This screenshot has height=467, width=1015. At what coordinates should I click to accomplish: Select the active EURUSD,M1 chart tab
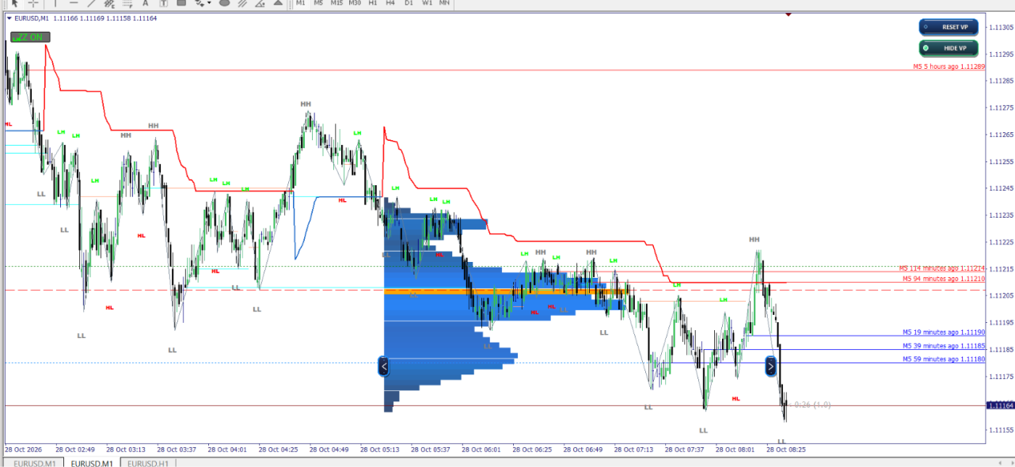coord(90,462)
